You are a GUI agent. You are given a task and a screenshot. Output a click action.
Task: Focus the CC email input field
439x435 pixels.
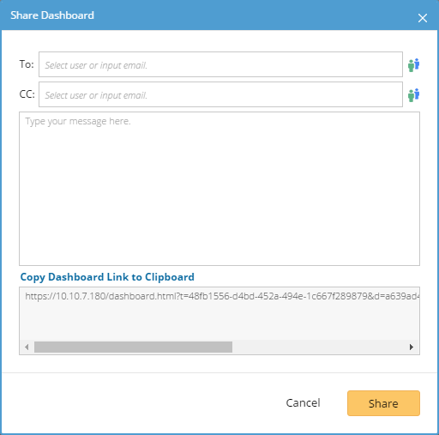(220, 94)
